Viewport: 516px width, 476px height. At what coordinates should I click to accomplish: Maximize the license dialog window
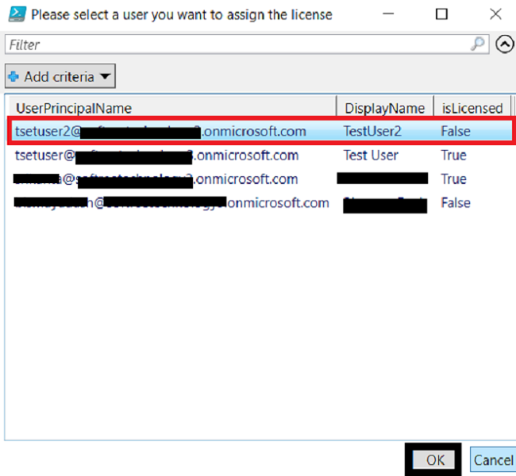coord(441,14)
